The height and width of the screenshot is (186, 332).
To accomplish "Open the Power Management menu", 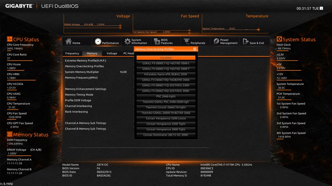I will pos(225,41).
